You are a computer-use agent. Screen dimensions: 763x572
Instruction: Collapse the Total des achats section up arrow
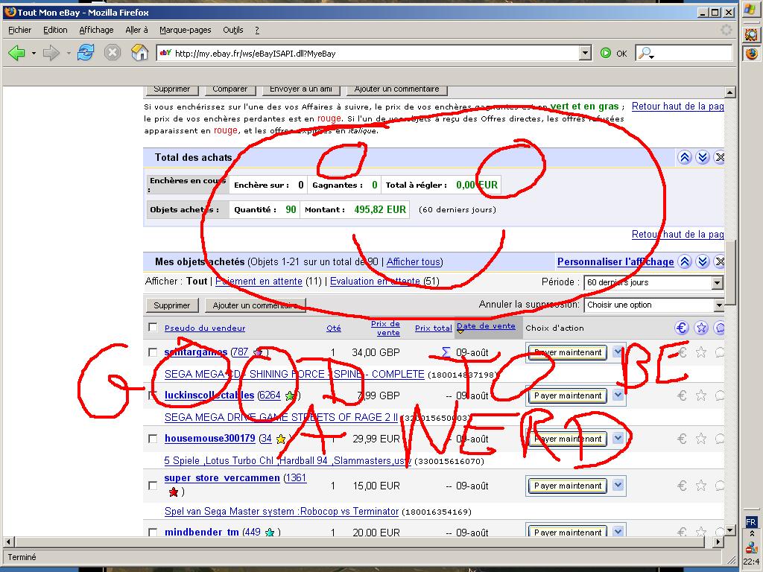685,158
